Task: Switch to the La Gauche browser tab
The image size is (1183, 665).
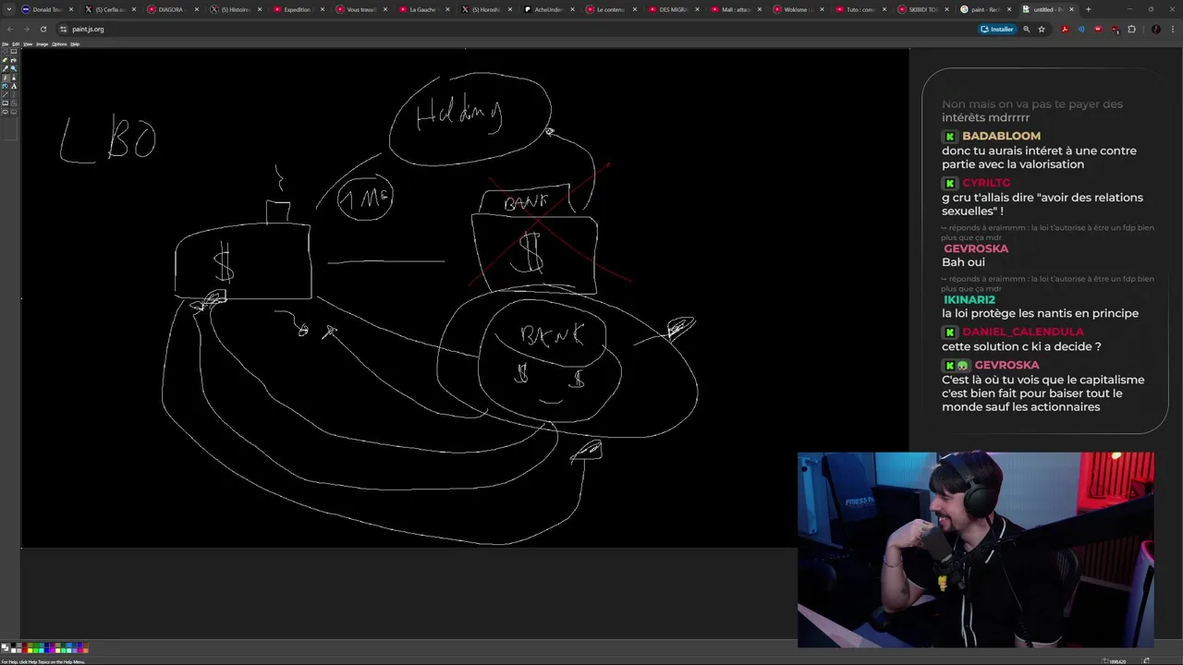Action: pos(422,9)
